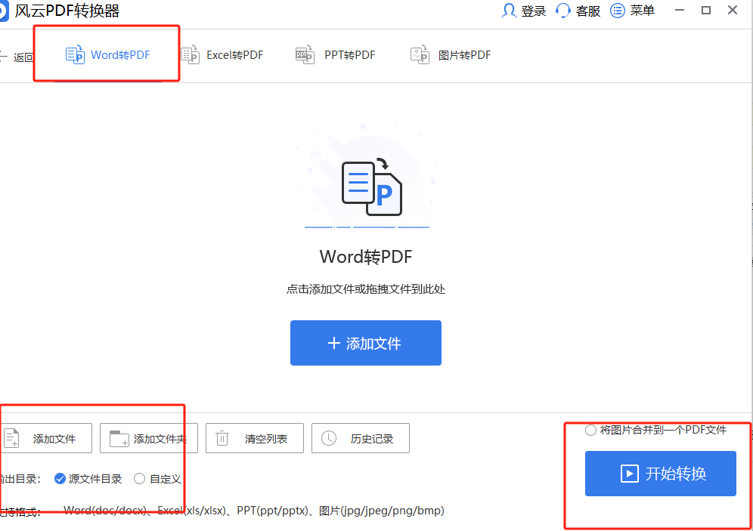Click the 客服 text label
This screenshot has width=753, height=531.
587,11
